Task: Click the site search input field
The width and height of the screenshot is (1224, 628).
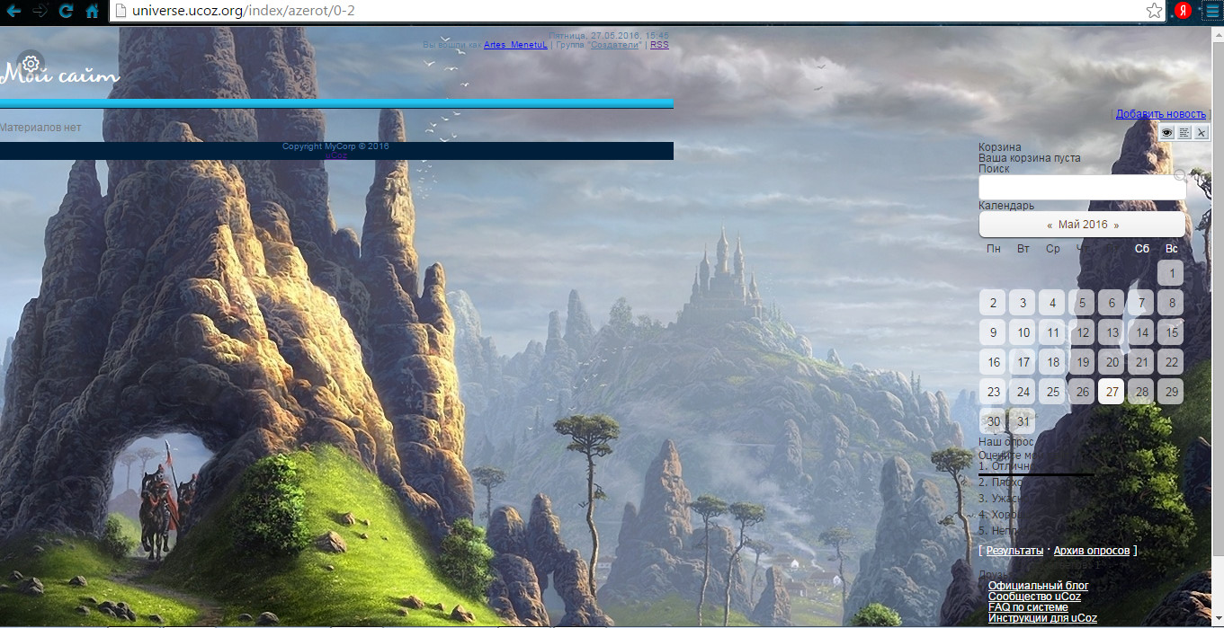Action: pos(1082,187)
